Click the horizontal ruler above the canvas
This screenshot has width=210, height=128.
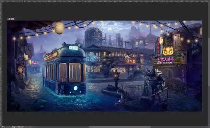[105, 1]
